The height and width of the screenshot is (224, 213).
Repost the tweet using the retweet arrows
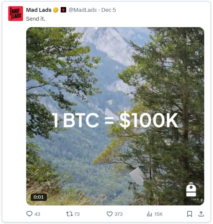69,214
